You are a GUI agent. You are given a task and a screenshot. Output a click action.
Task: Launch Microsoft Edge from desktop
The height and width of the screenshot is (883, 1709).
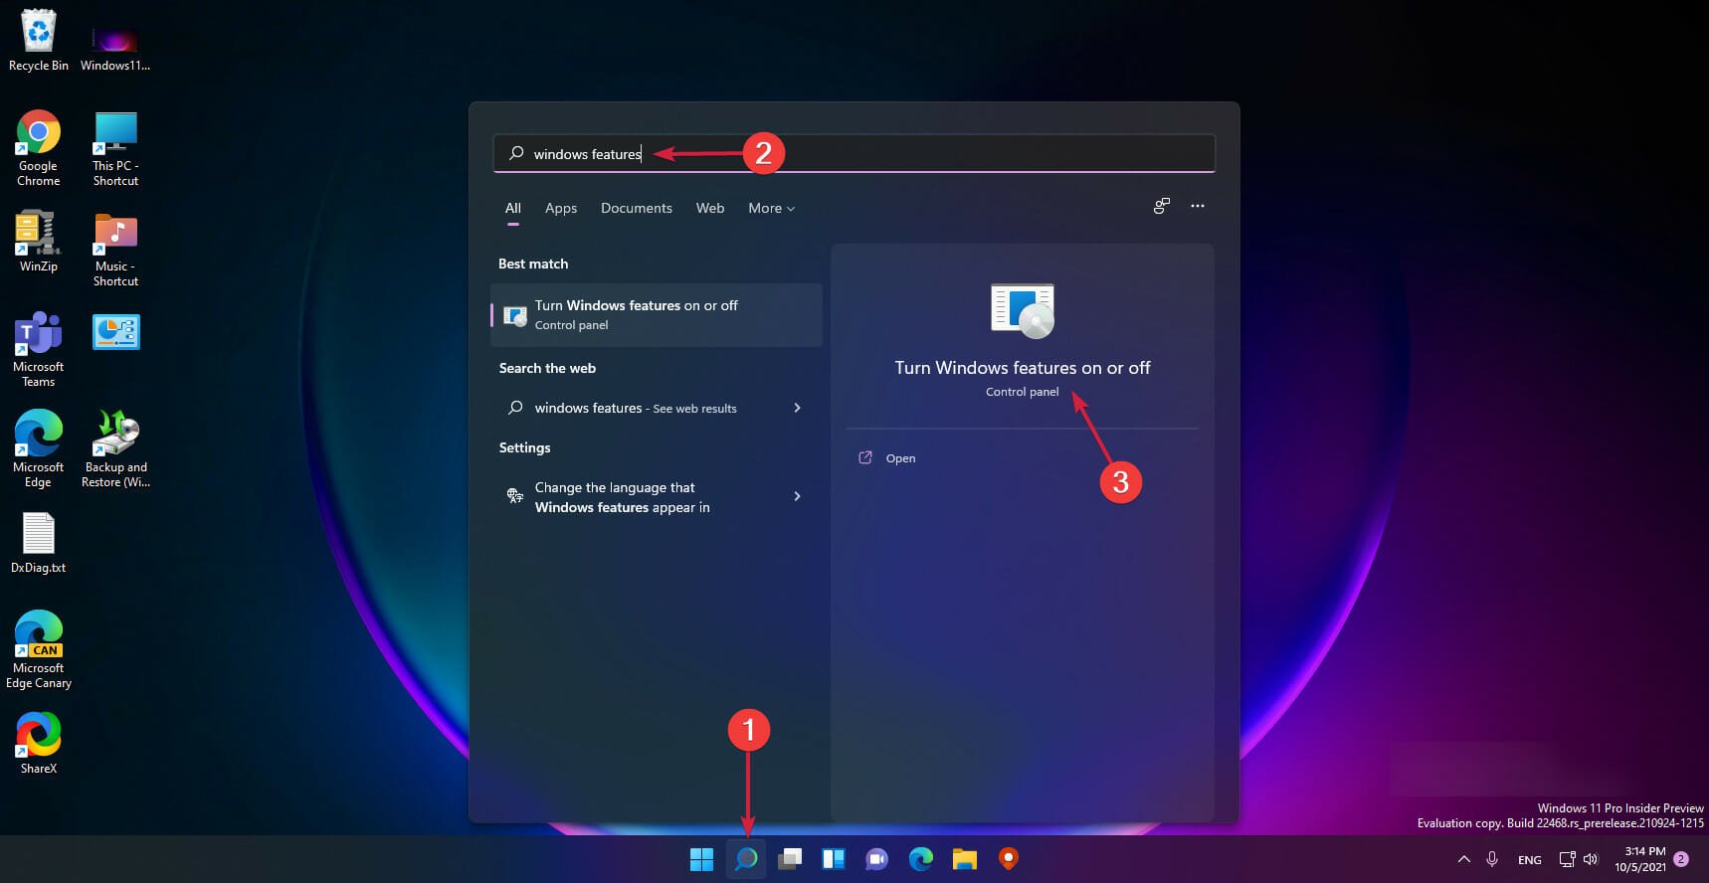click(39, 449)
